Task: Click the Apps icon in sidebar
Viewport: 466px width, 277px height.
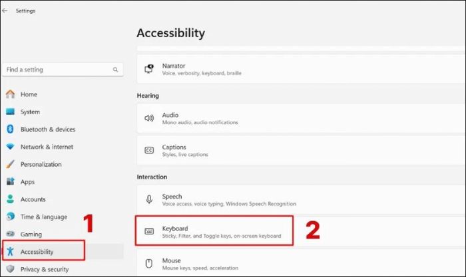Action: coord(10,181)
